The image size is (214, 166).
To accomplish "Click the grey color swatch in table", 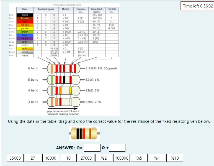I will (x=25, y=42).
